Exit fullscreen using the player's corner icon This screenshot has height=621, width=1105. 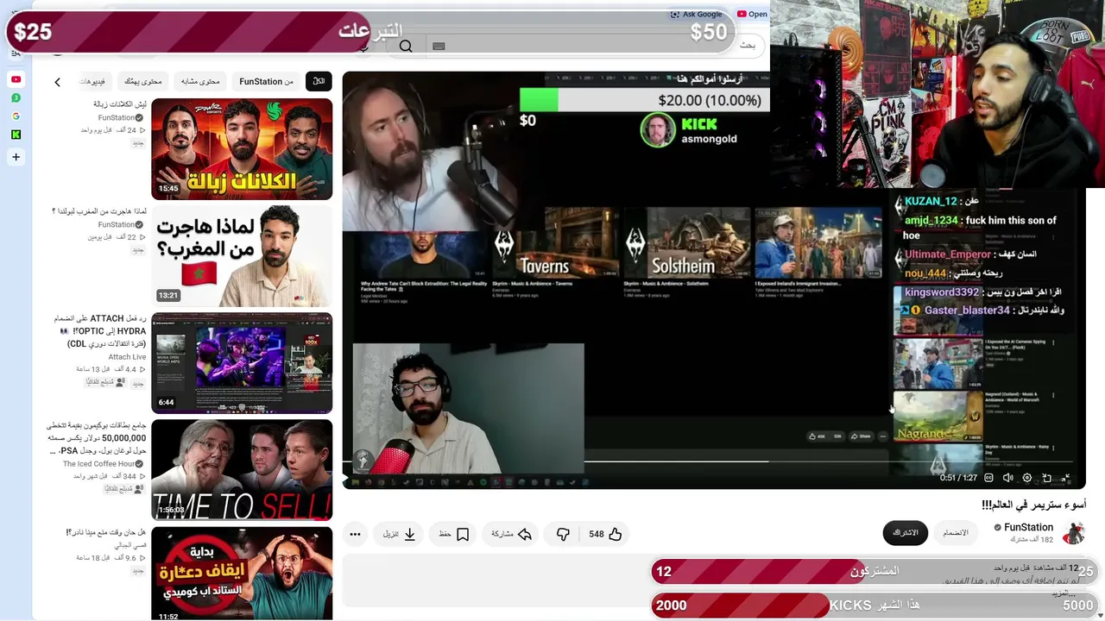point(1066,478)
